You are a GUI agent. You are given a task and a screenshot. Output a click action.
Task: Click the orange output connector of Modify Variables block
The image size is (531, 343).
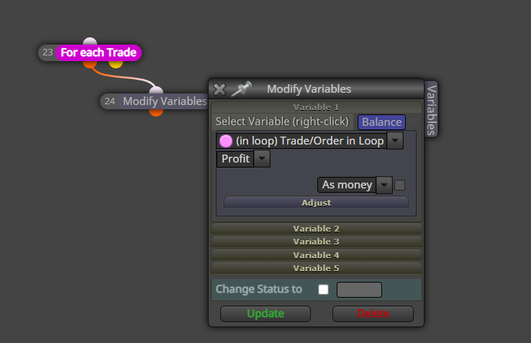click(156, 112)
